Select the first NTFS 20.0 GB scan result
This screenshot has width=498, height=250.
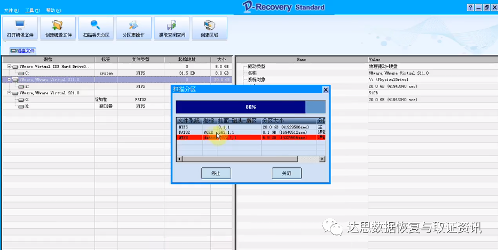pyautogui.click(x=250, y=127)
